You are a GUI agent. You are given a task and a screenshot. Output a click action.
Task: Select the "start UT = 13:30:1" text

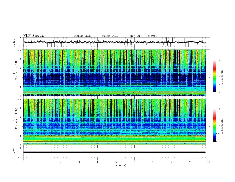[143, 36]
